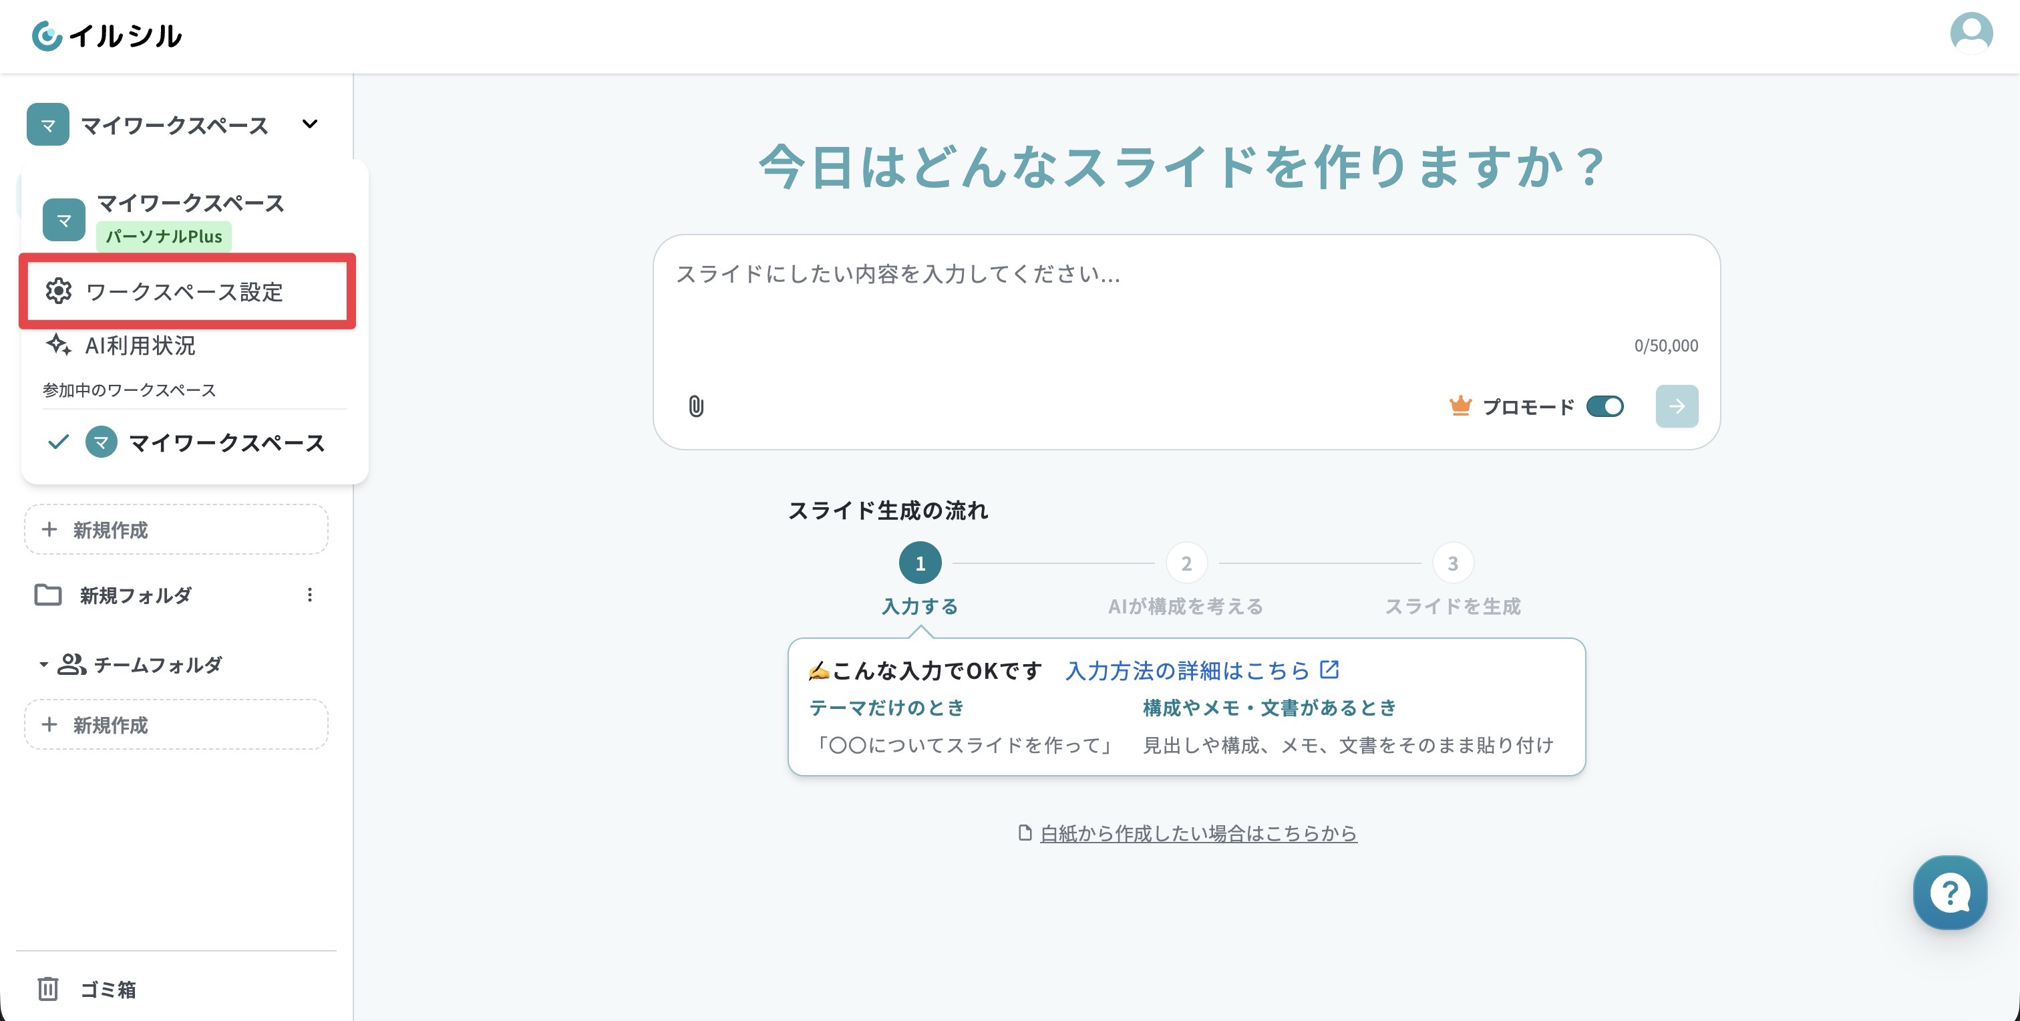Toggle the プロモード switch
This screenshot has height=1021, width=2020.
pos(1605,406)
